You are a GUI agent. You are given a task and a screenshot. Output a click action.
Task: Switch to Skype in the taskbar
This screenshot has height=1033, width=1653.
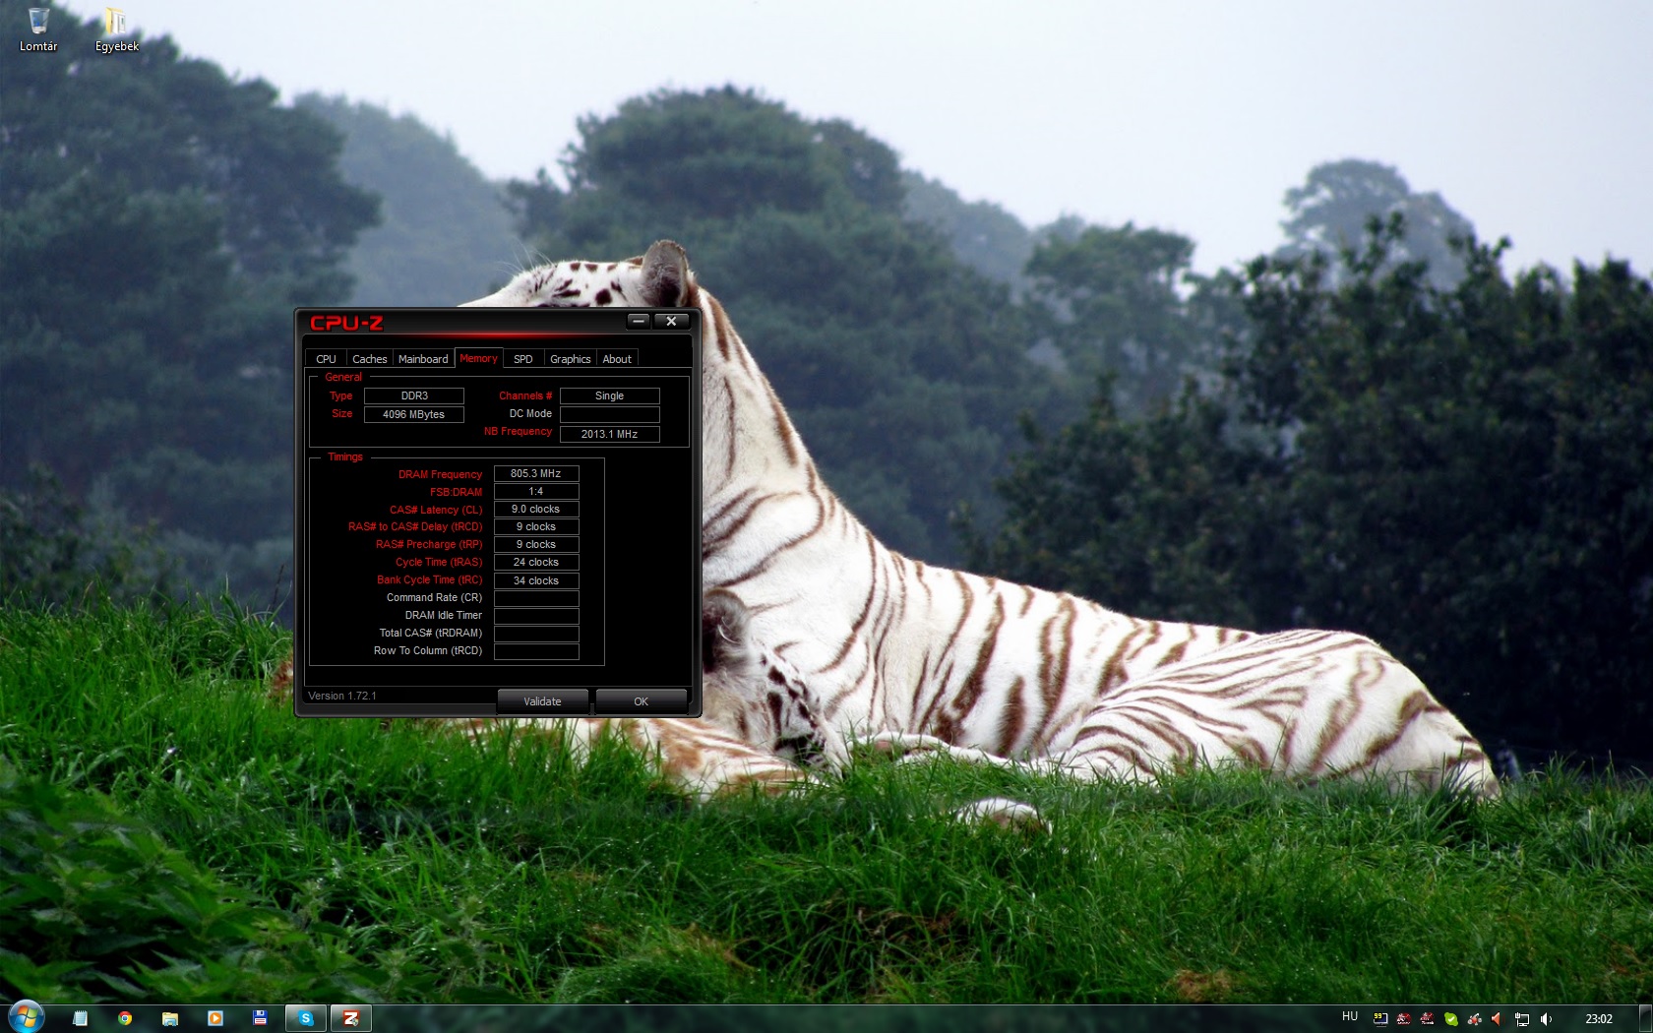click(306, 1018)
